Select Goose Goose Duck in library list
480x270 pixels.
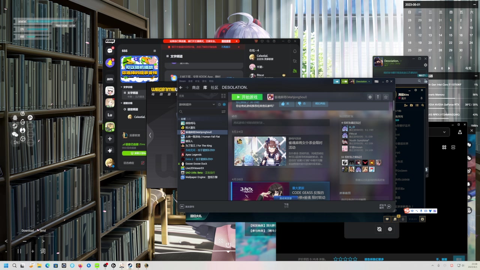click(203, 163)
